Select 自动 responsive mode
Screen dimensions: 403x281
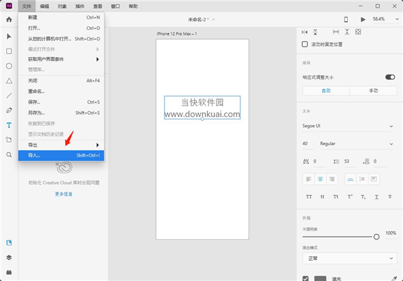(x=326, y=91)
